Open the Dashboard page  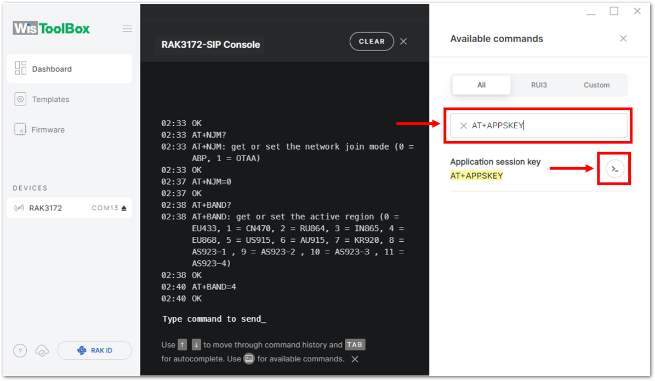70,69
